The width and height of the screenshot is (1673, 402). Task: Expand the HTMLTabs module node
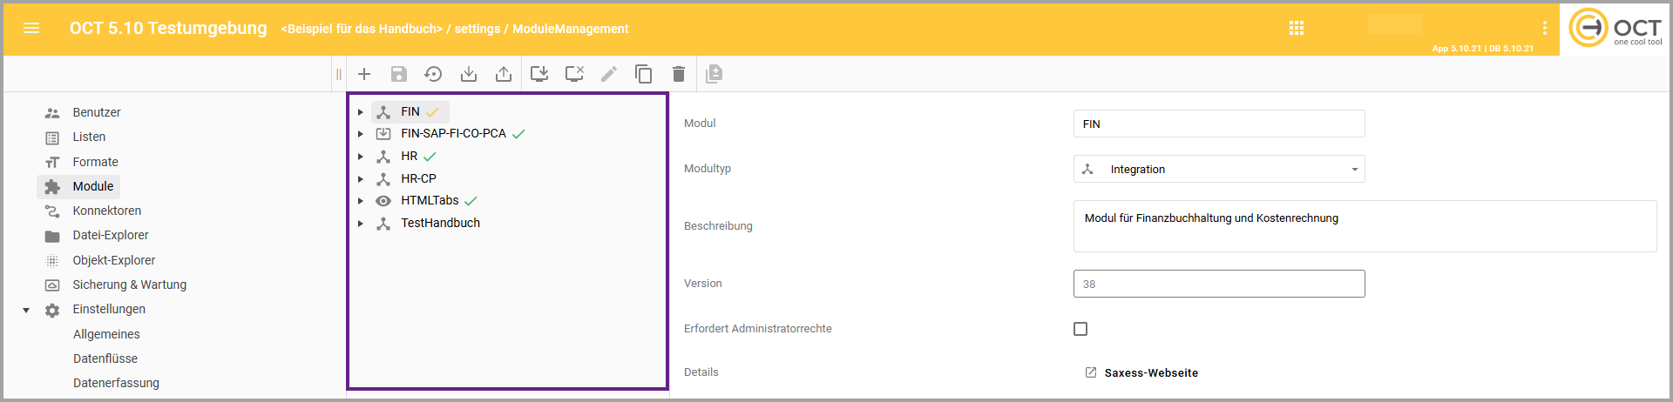coord(360,201)
